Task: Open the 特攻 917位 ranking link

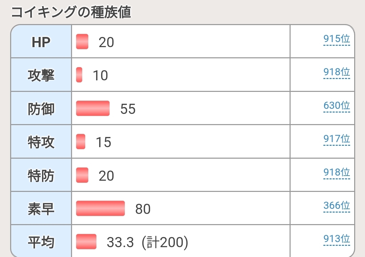Action: [336, 139]
